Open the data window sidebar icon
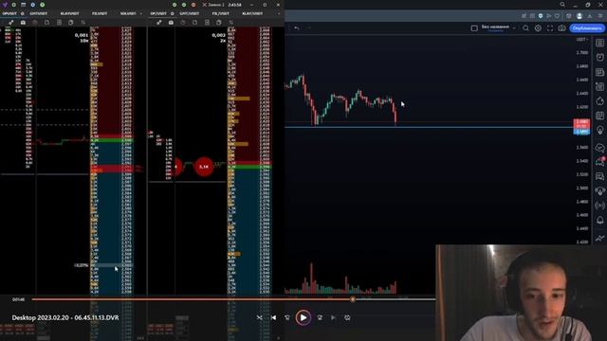This screenshot has width=607, height=341. pyautogui.click(x=600, y=86)
